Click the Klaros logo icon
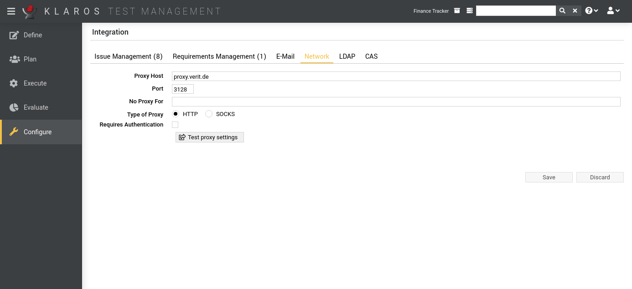This screenshot has height=289, width=632. pos(30,11)
